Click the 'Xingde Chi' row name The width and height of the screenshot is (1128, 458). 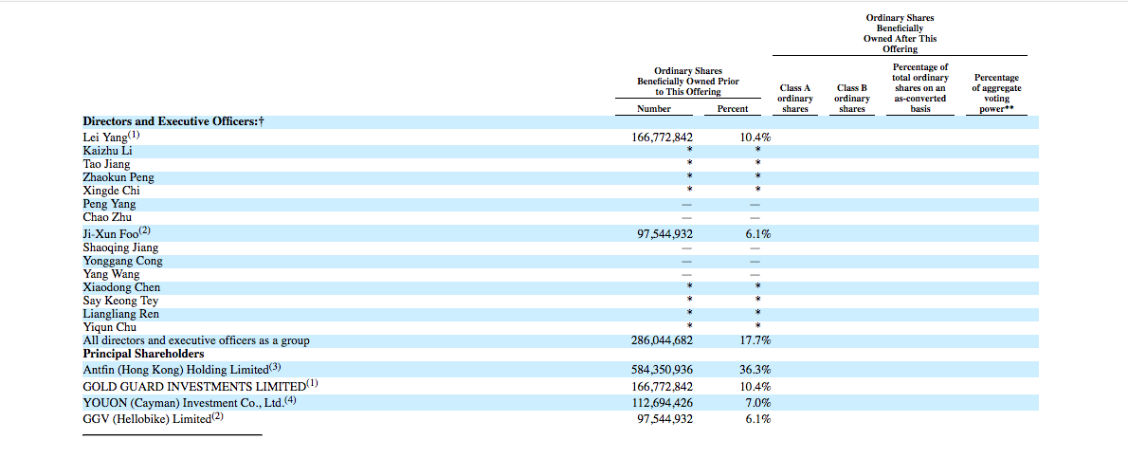click(112, 191)
